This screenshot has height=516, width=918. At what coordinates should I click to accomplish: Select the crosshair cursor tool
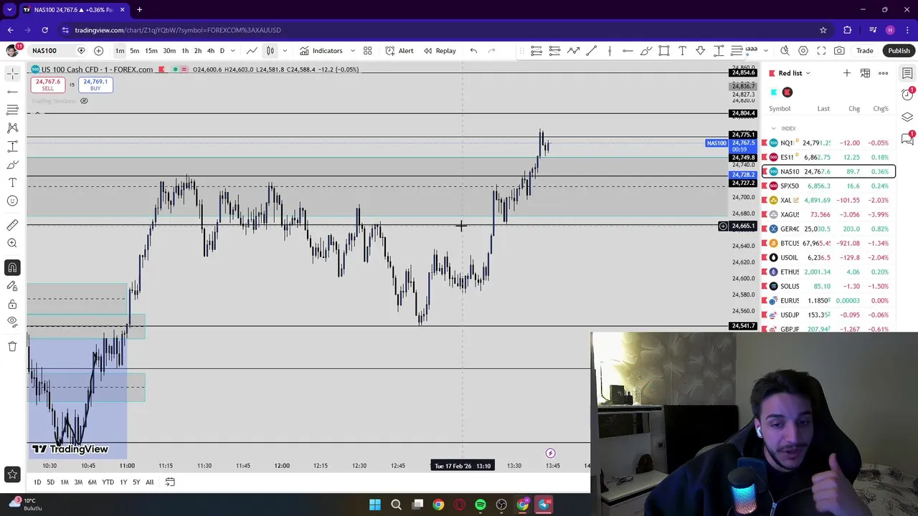(x=12, y=73)
